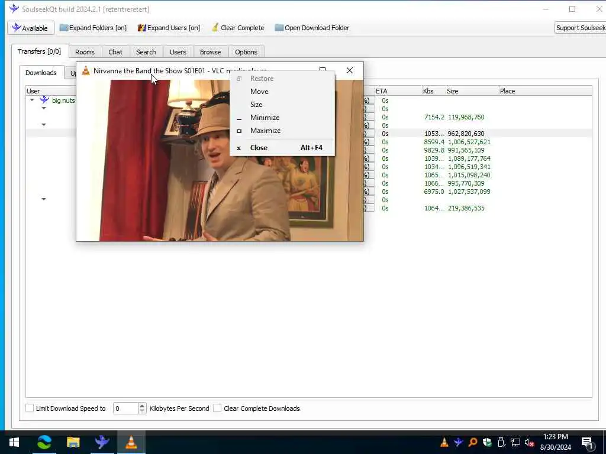Click the Support Soulseek button
606x454 pixels.
[580, 28]
